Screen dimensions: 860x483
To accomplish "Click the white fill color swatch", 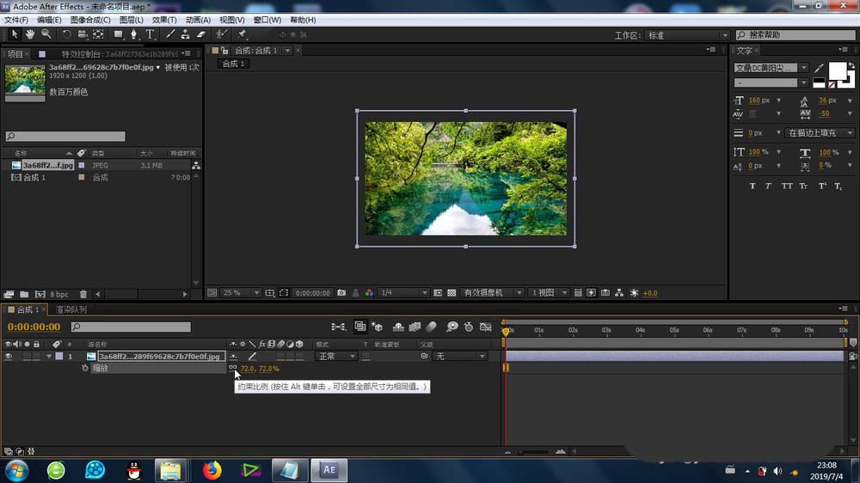I will tap(836, 70).
